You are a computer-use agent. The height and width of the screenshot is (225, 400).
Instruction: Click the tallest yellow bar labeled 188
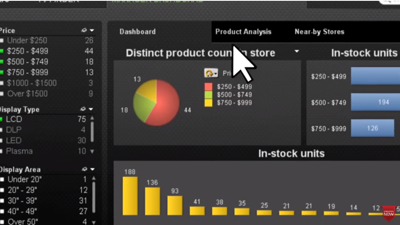point(130,196)
